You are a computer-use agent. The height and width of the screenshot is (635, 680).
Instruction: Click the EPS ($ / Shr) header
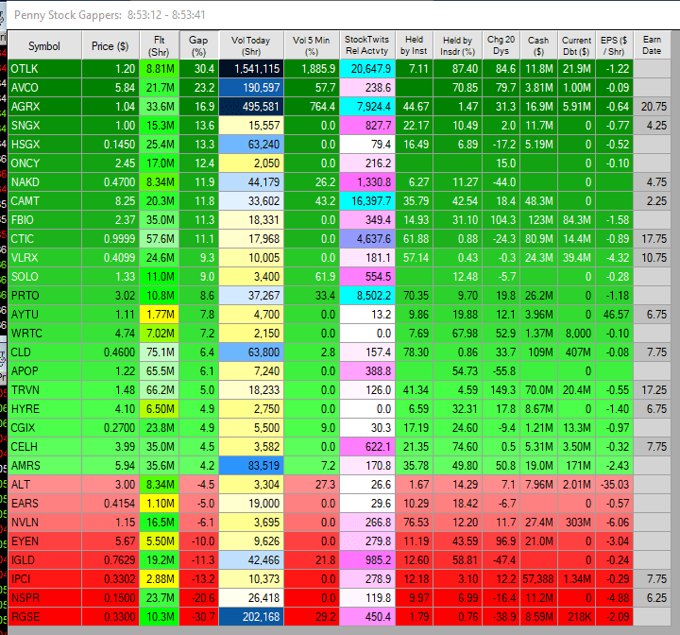tap(614, 45)
